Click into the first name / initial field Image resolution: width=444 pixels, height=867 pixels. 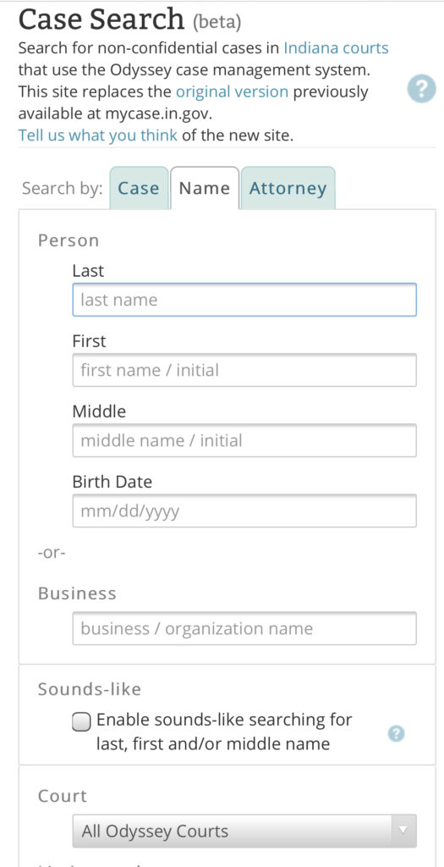click(x=244, y=370)
